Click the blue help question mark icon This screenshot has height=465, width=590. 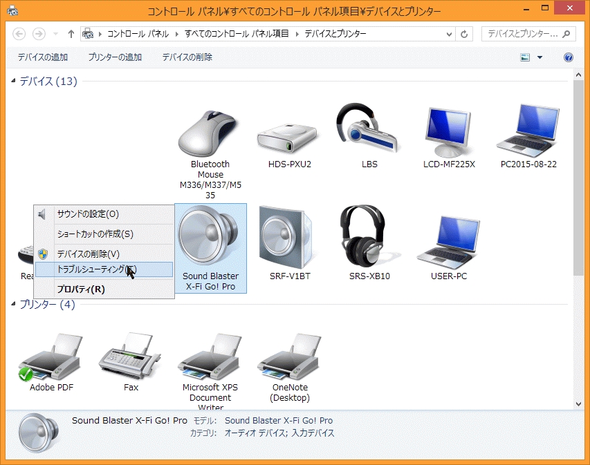pyautogui.click(x=568, y=57)
